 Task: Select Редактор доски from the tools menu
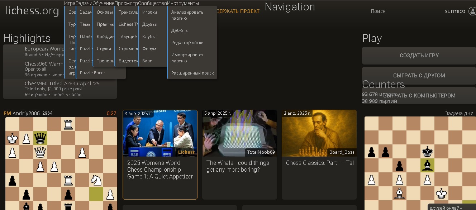187,43
